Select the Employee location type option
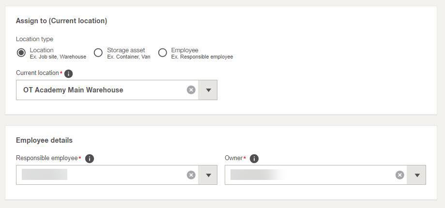 [162, 53]
